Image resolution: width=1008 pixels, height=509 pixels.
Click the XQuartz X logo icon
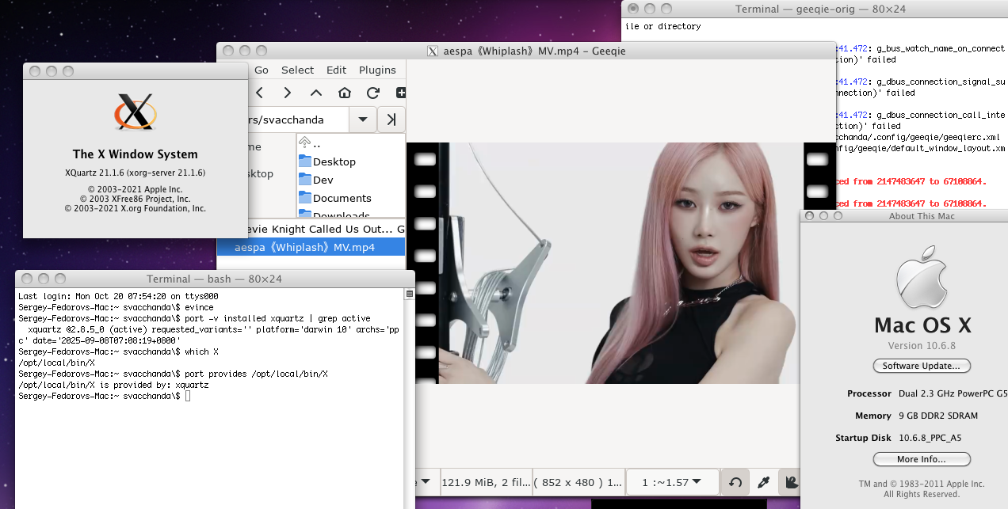coord(136,112)
